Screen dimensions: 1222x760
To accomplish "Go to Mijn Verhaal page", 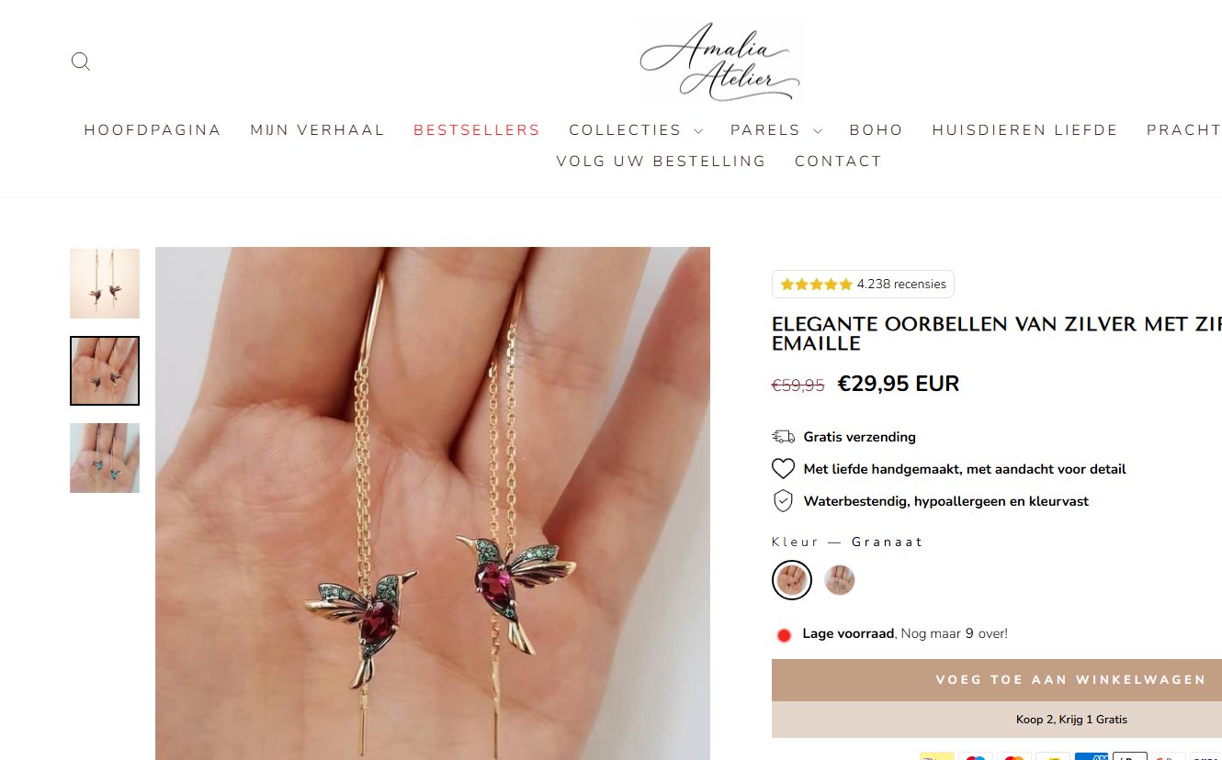I will [318, 130].
